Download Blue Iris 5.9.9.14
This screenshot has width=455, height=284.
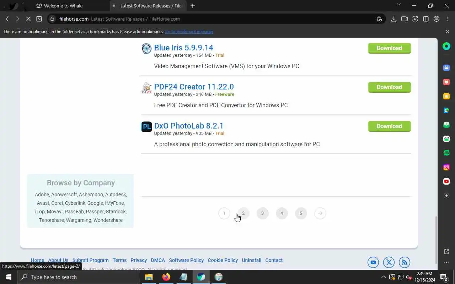tap(389, 48)
